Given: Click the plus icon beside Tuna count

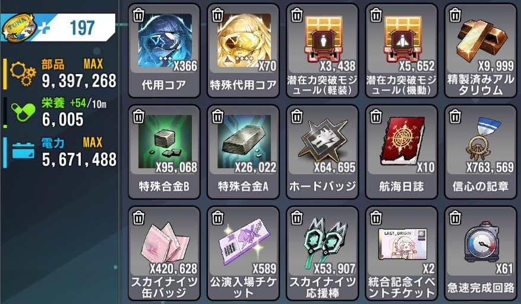Looking at the screenshot, I should pyautogui.click(x=44, y=28).
